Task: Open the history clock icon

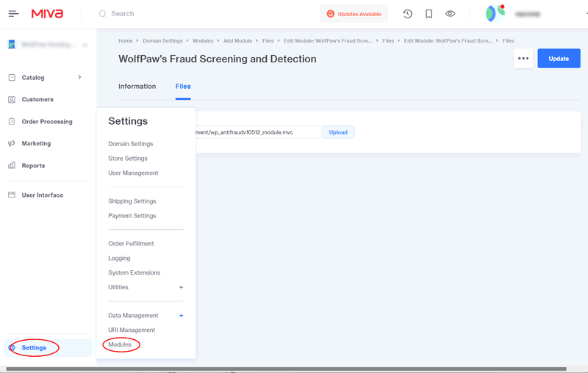Action: point(408,14)
